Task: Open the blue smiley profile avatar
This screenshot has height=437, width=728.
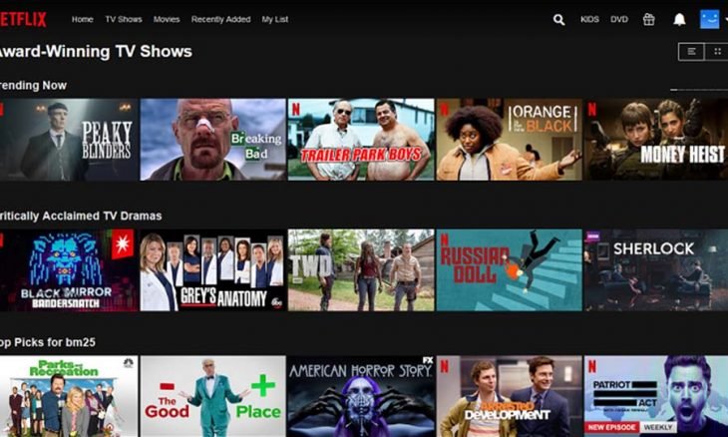Action: (x=709, y=19)
